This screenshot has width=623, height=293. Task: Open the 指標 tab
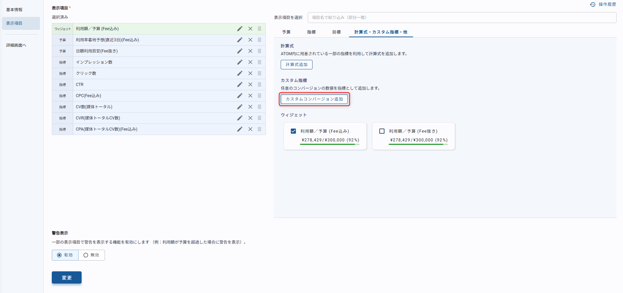[311, 32]
